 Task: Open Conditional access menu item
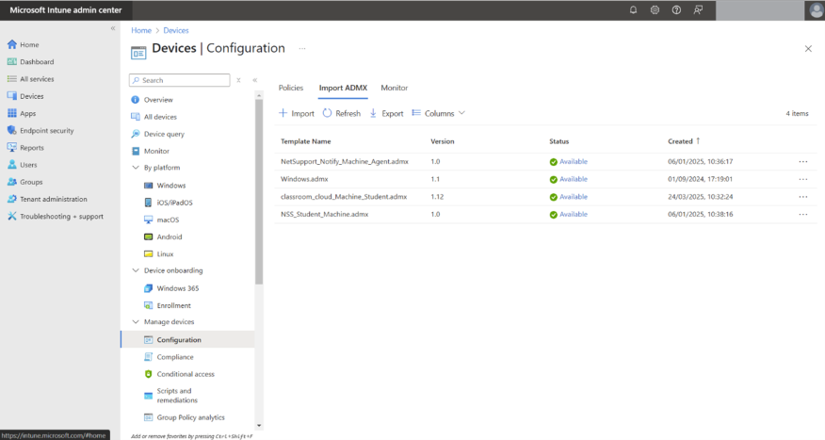(186, 374)
